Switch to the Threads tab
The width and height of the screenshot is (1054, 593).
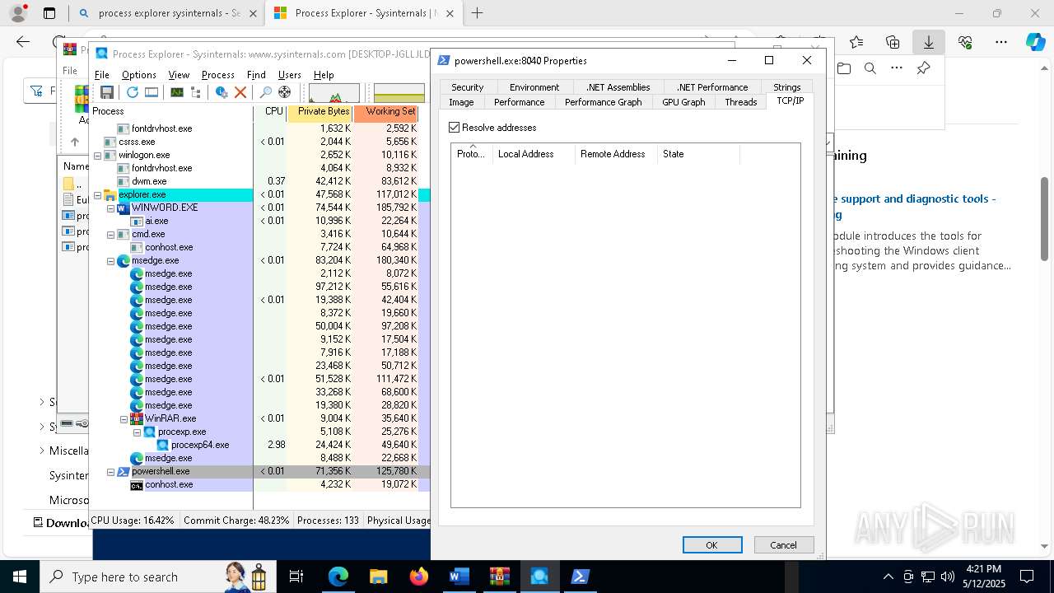click(741, 102)
